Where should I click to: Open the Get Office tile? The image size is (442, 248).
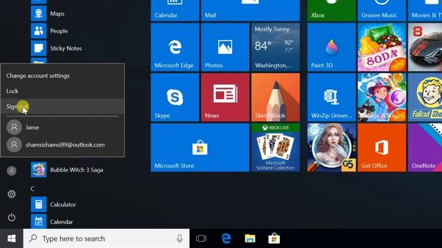click(382, 147)
